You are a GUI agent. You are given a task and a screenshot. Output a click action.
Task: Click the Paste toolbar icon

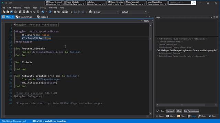click(x=27, y=12)
